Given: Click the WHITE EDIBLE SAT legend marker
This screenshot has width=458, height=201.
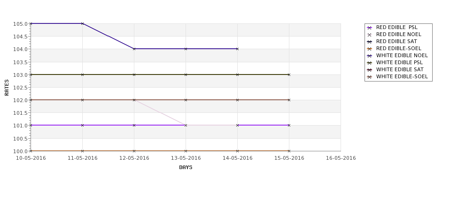Looking at the screenshot, I should coord(370,70).
